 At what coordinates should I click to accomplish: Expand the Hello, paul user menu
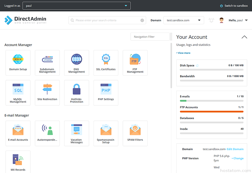pyautogui.click(x=238, y=20)
